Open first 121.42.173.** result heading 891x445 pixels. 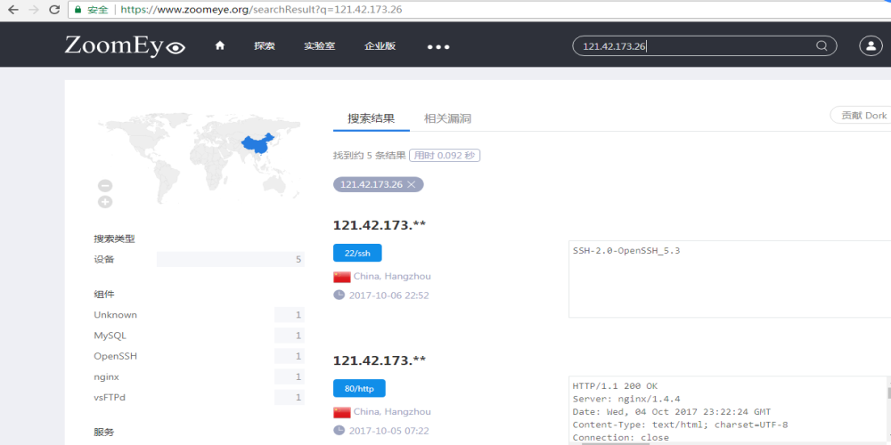click(x=380, y=225)
